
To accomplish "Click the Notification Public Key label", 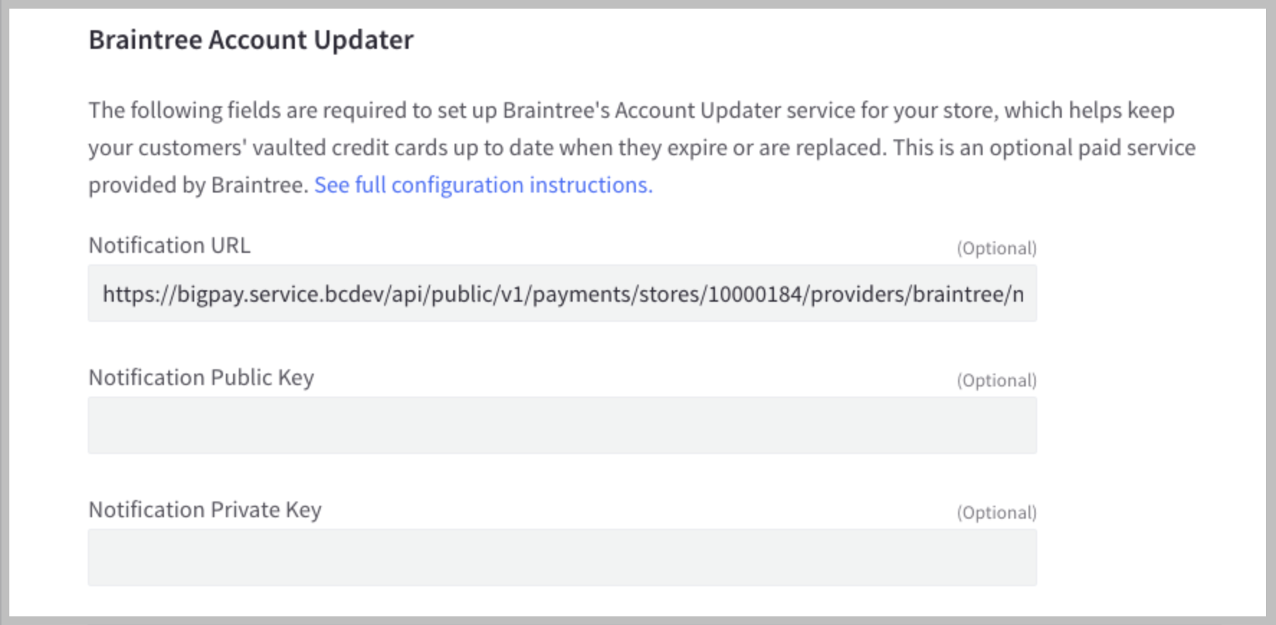I will coord(201,376).
